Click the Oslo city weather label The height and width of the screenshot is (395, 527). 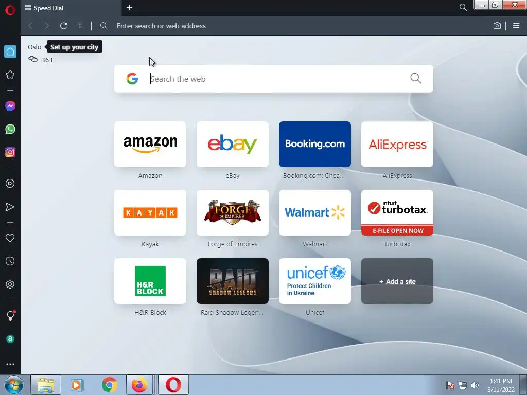[34, 47]
